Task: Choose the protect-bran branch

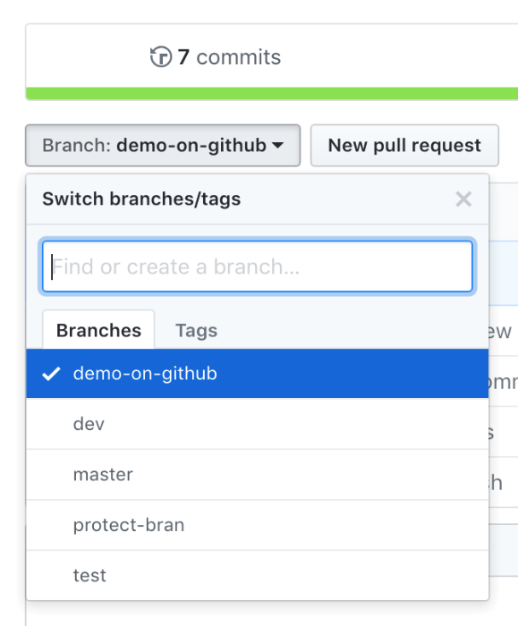Action: [x=257, y=525]
